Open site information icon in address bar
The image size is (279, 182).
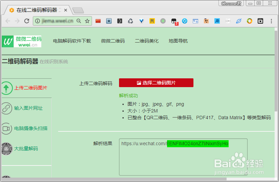click(37, 21)
